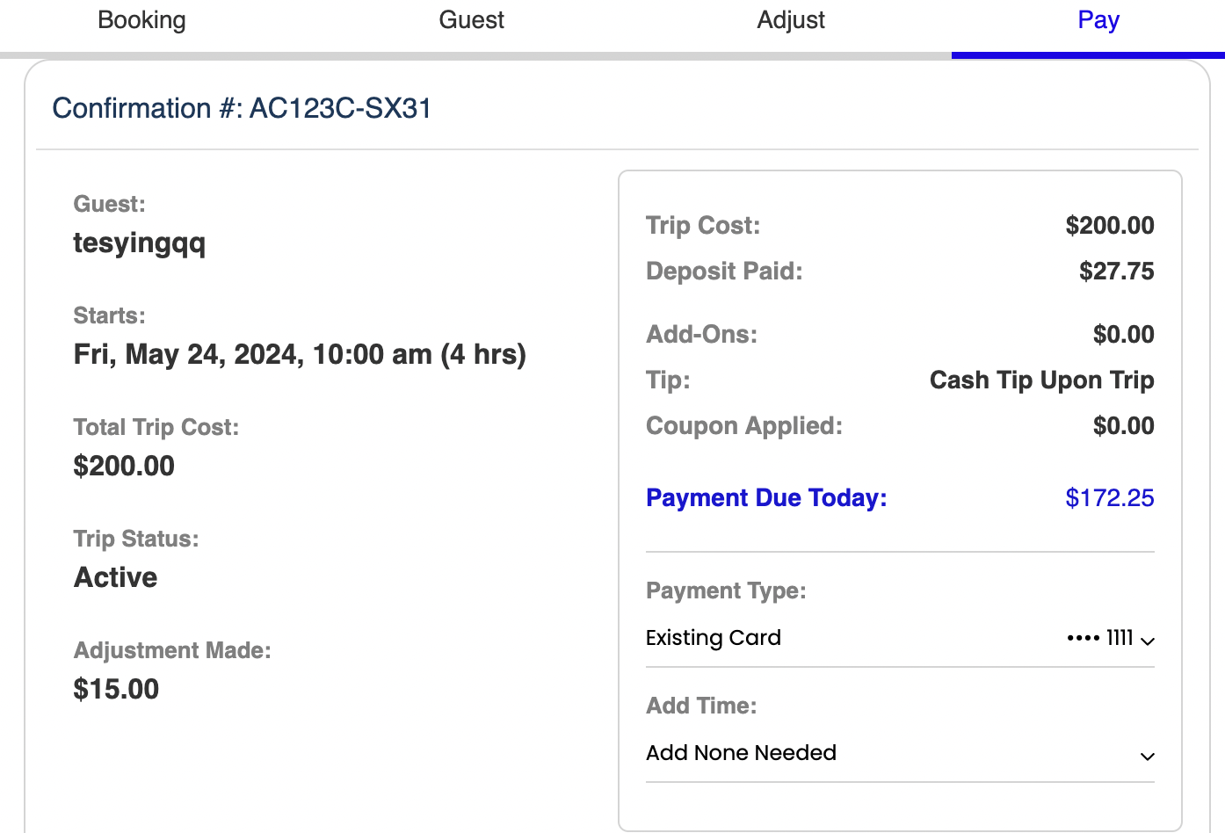Viewport: 1225px width, 833px height.
Task: Go to the Adjust tab
Action: coord(791,20)
